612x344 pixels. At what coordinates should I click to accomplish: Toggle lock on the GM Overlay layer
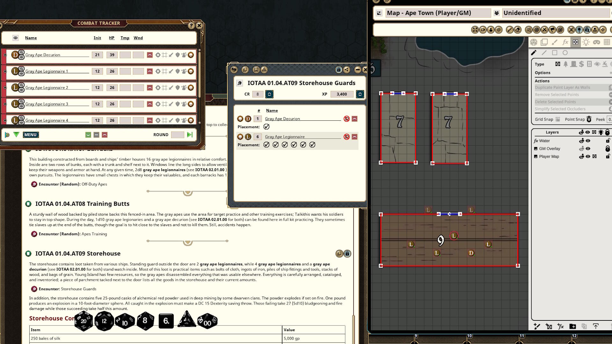(x=608, y=149)
